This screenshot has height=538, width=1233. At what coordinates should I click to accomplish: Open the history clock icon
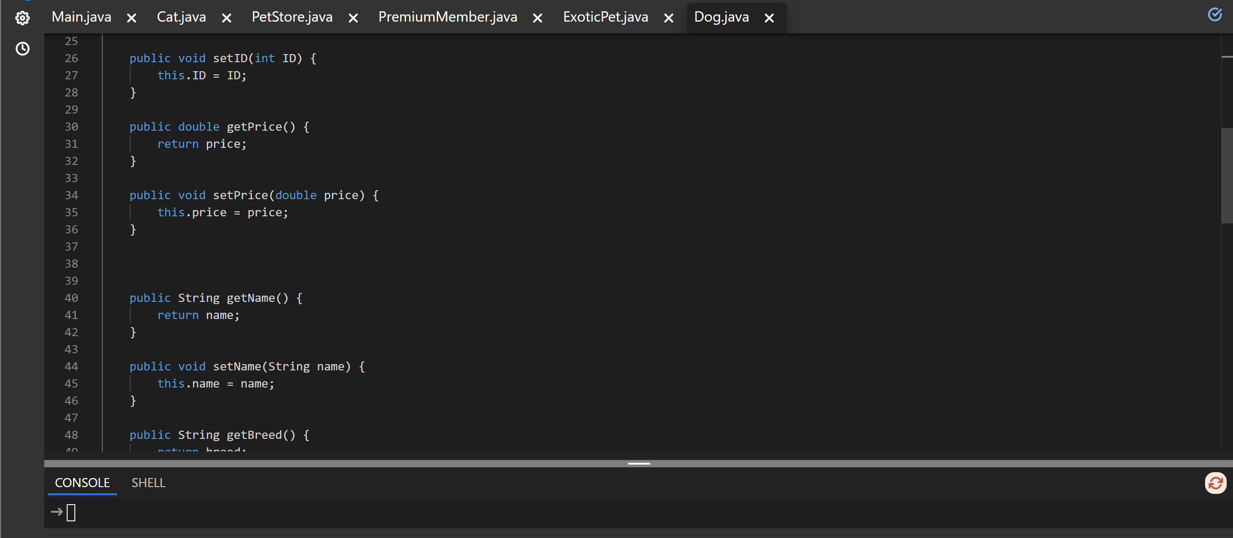point(23,49)
